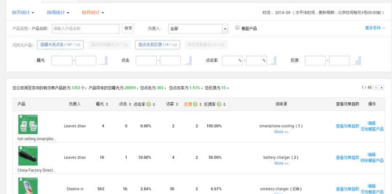Toggle the 橱窗产品 checkbox
Viewport: 392px width, 194px height.
tap(237, 28)
